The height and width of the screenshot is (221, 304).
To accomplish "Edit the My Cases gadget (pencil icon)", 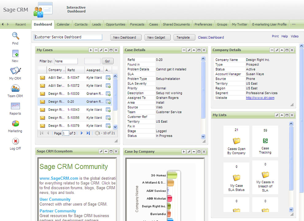I will 101,50.
